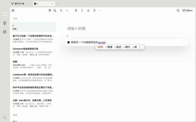This screenshot has height=122, width=196.
Task: Toggle bold formatting
Action: 76,10
